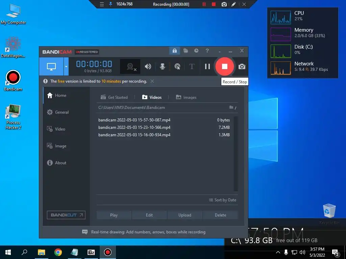Open 7-Zip from the taskbar
Screen dimensions: 346x259
(91, 252)
